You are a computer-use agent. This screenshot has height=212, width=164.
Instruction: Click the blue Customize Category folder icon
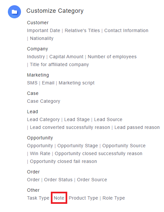14,12
